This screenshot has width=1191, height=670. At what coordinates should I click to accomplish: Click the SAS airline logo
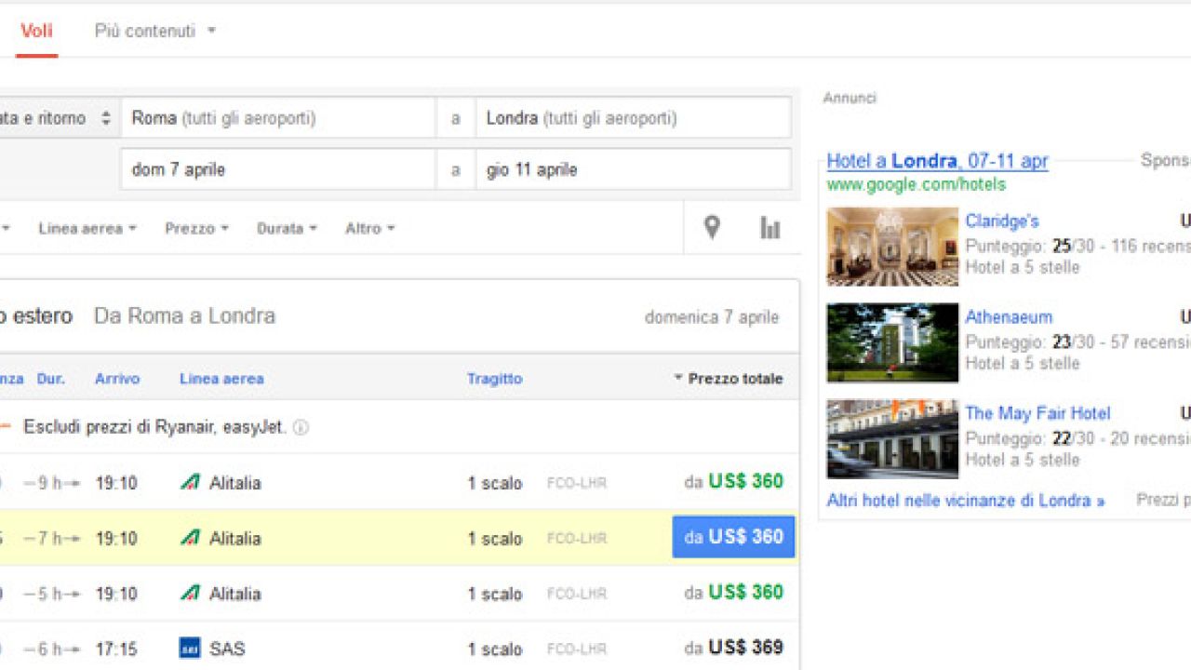pyautogui.click(x=190, y=648)
